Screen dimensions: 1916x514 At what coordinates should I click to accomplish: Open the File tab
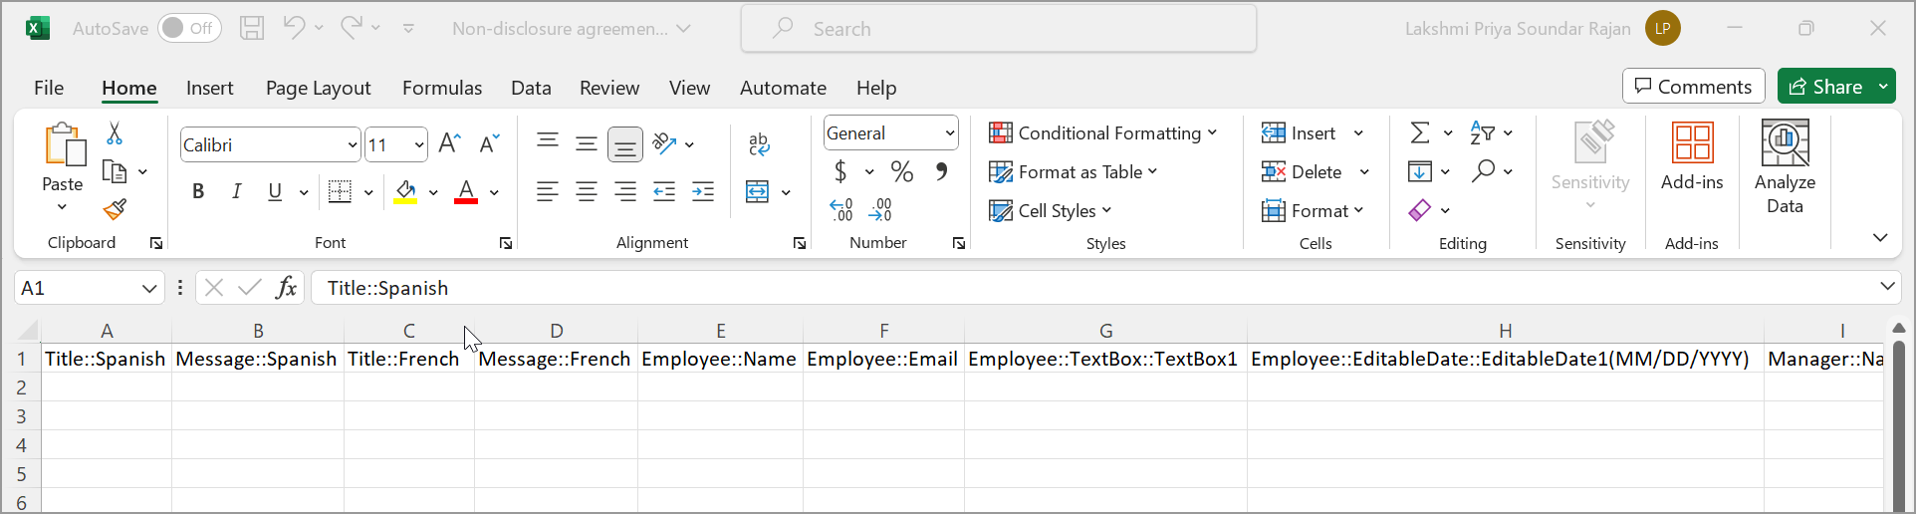(49, 88)
